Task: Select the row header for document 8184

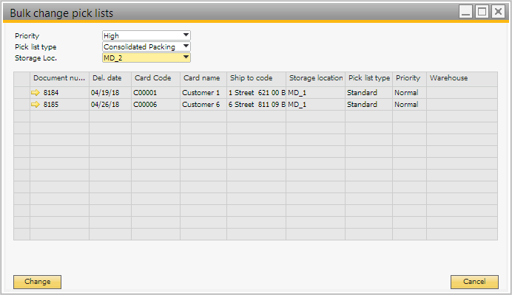Action: click(21, 93)
